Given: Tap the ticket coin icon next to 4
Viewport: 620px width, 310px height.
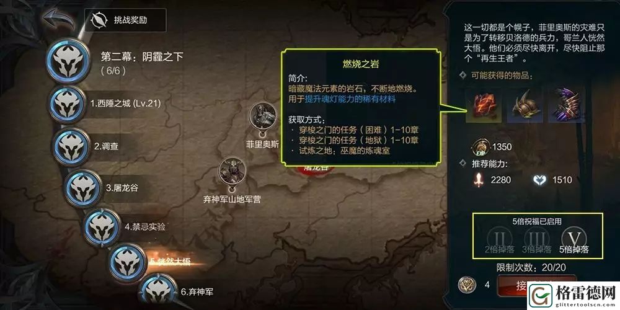Looking at the screenshot, I should [467, 285].
